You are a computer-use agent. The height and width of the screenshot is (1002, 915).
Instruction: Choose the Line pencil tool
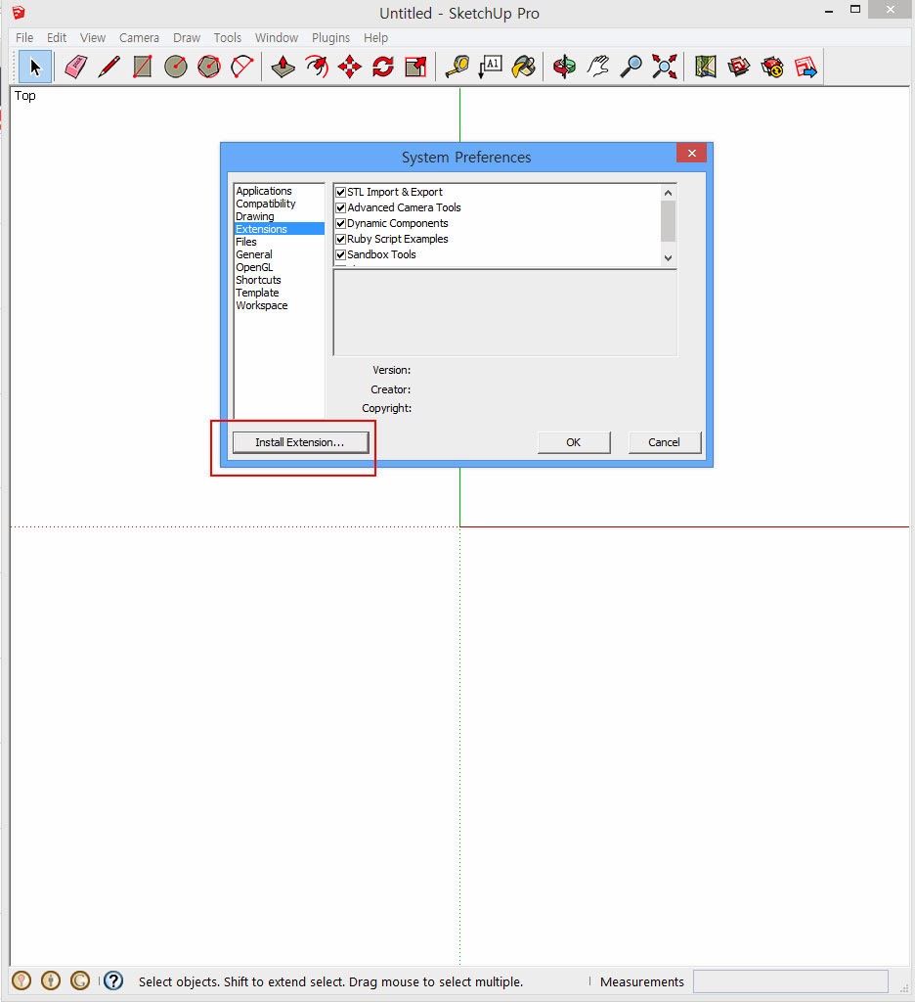pyautogui.click(x=109, y=67)
